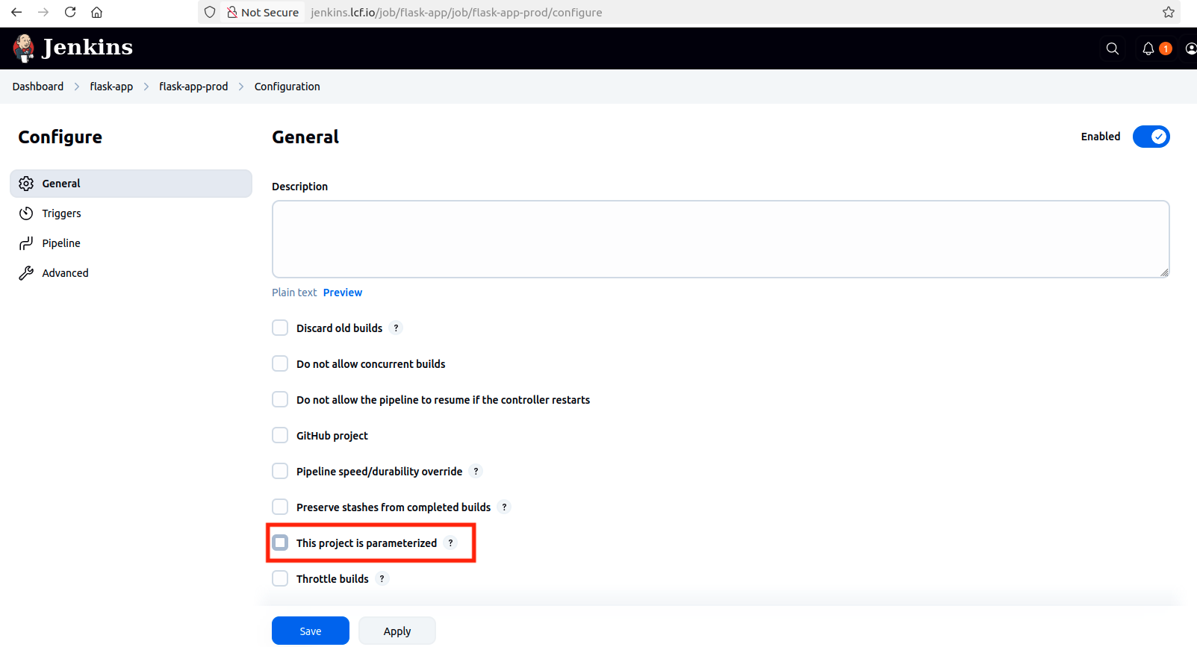Select Pipeline section in sidebar

[61, 243]
